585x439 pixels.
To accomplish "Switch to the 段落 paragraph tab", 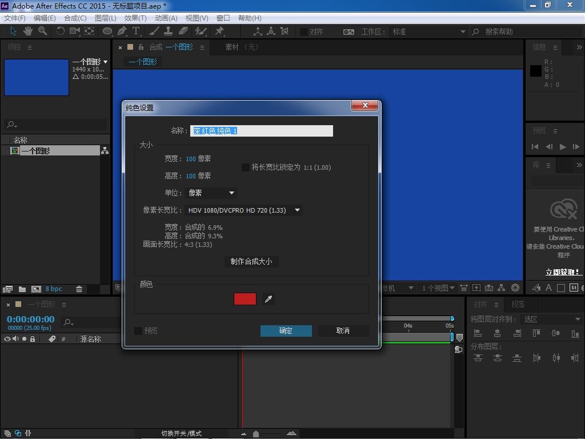I will (518, 304).
